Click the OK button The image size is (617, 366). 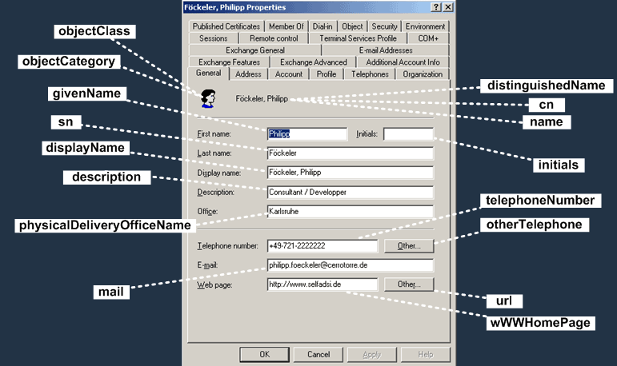pos(264,354)
